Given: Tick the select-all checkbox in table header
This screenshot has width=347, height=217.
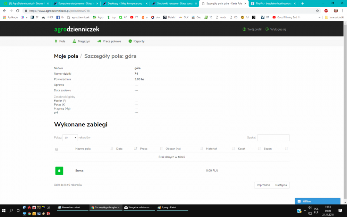Looking at the screenshot, I should click(57, 149).
